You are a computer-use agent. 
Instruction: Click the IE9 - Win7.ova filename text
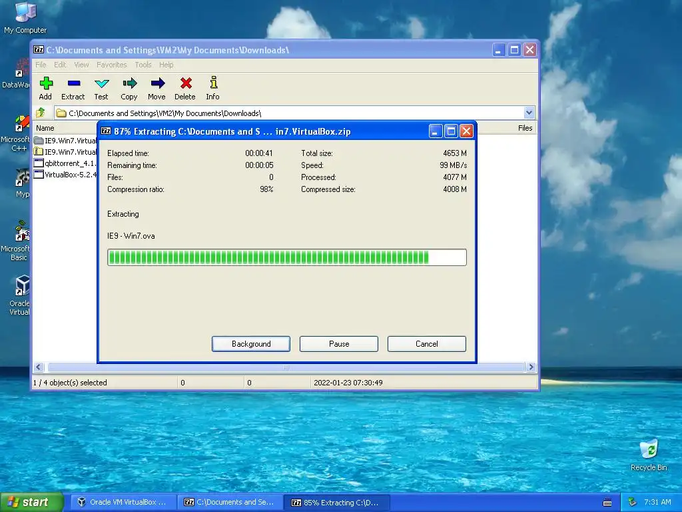tap(131, 236)
